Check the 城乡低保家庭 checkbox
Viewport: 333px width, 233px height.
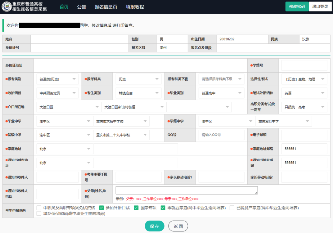pos(39,214)
